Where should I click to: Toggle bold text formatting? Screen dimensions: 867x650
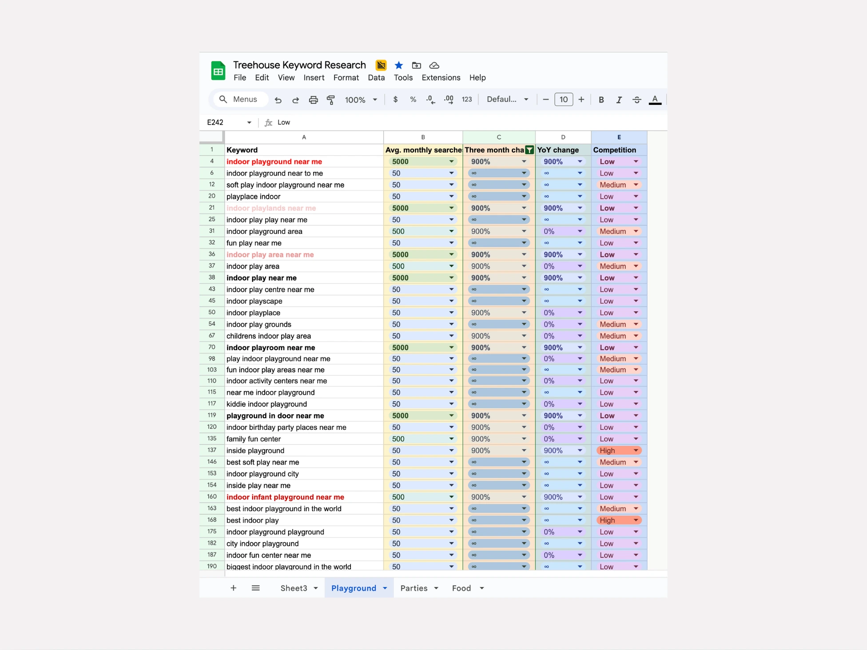pos(601,100)
